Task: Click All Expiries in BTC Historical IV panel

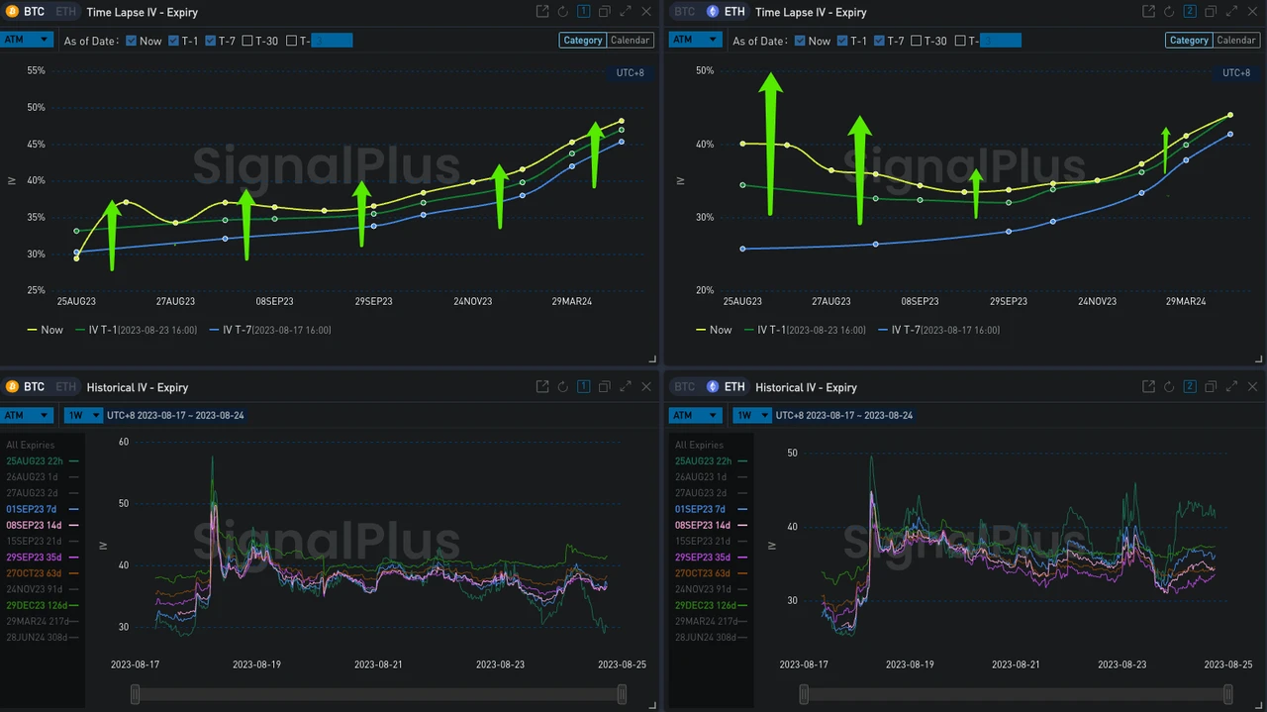Action: [31, 445]
